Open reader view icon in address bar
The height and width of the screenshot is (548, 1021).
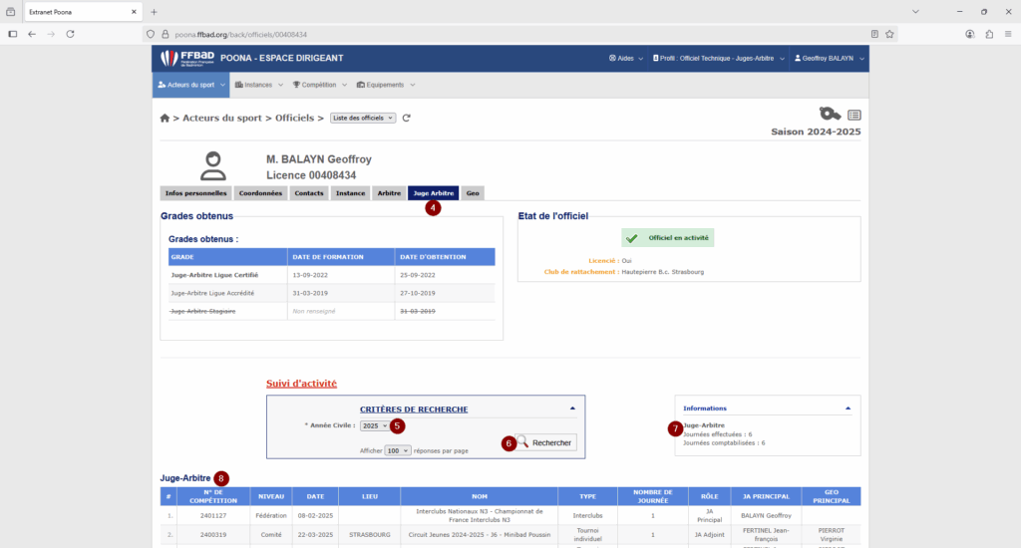874,34
